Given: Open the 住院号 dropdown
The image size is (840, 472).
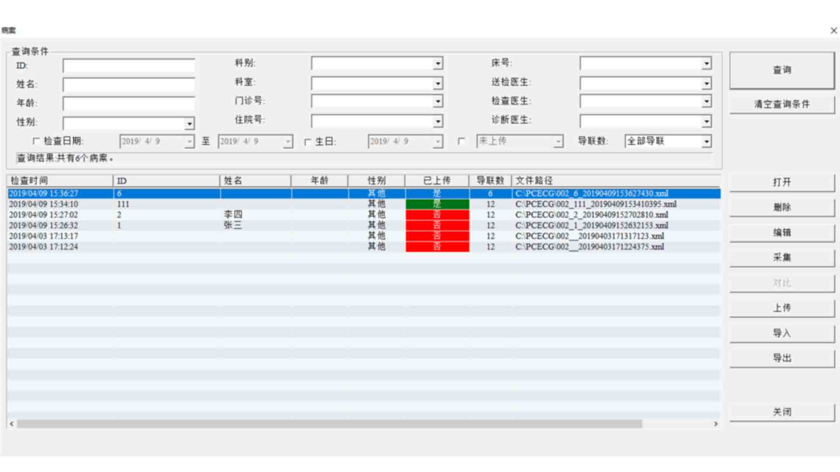Looking at the screenshot, I should [x=437, y=121].
